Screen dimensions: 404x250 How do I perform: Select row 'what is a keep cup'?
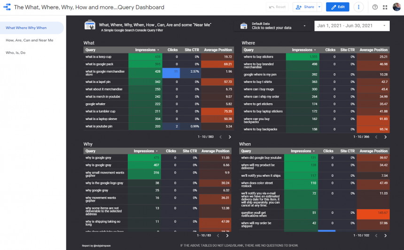pos(159,57)
